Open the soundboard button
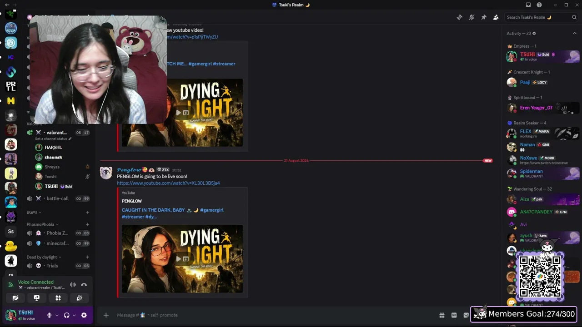Viewport: 582px width, 327px height. point(80,298)
